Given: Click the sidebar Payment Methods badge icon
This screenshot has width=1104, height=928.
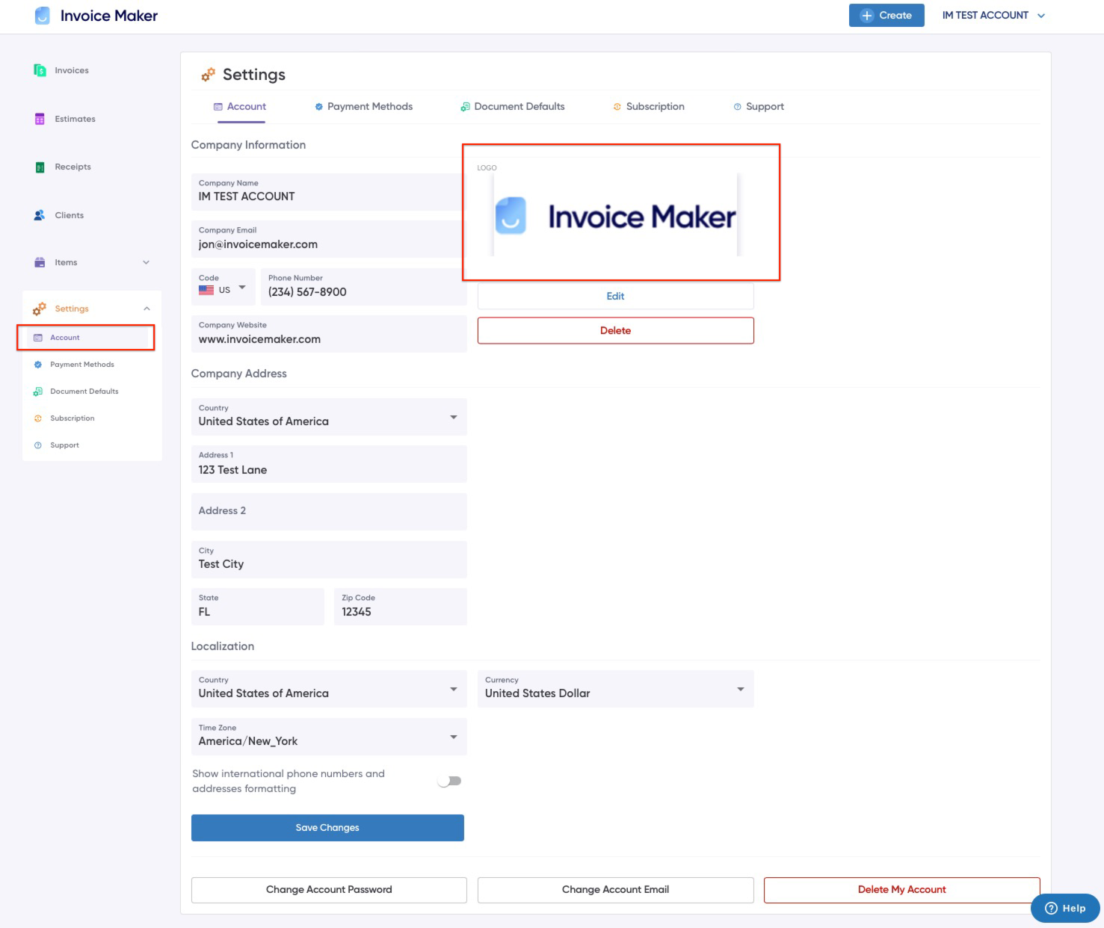Looking at the screenshot, I should click(38, 365).
